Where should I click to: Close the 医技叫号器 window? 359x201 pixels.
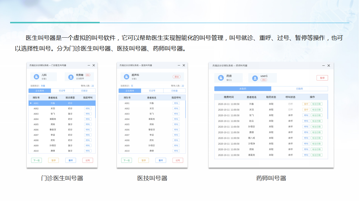coord(184,65)
